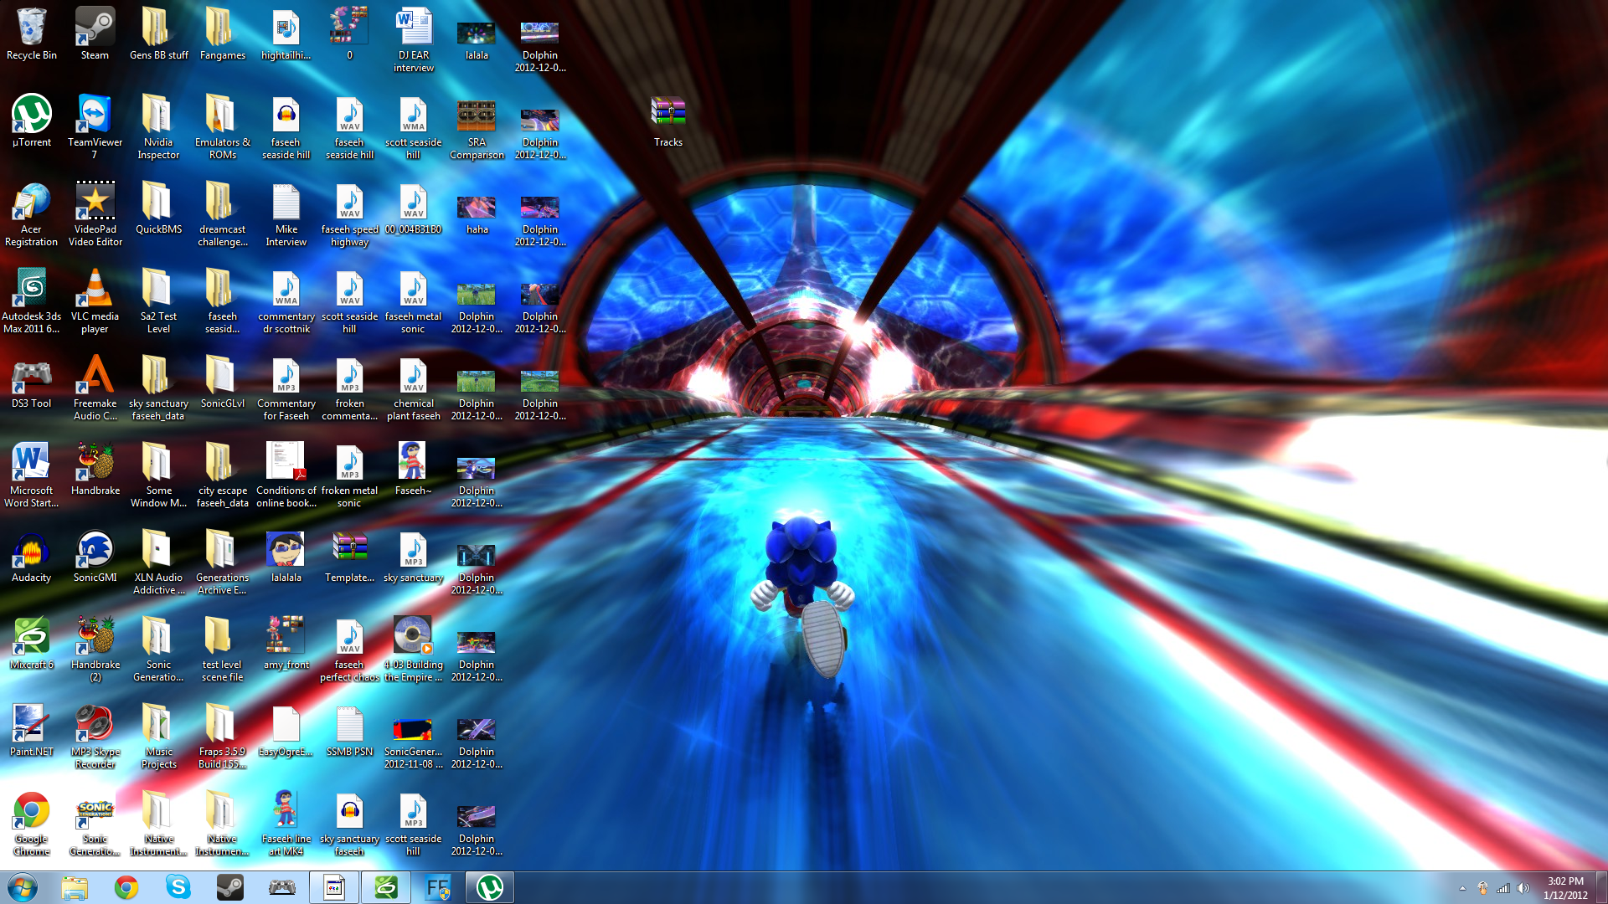Select the Handbrake pineapple shortcut

tap(95, 470)
